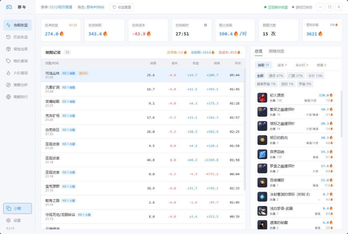Click the +1349.8 efficiency value
The height and width of the screenshot is (234, 348).
(211, 160)
